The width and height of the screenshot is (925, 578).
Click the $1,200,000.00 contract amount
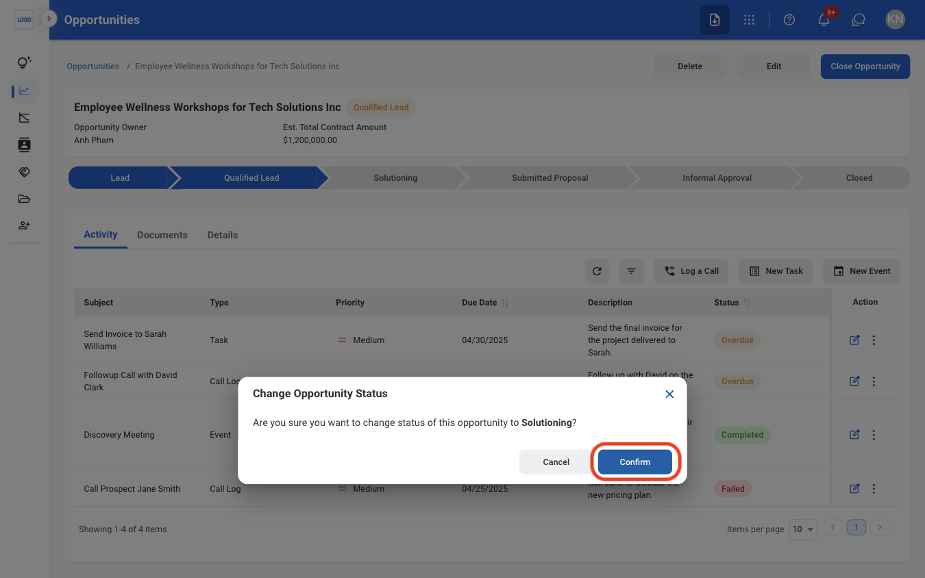tap(310, 140)
